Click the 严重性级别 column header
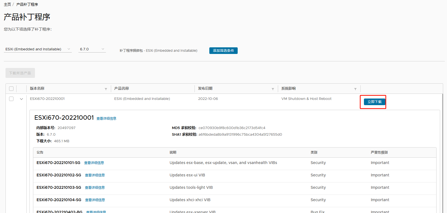447x213 pixels. click(x=379, y=152)
